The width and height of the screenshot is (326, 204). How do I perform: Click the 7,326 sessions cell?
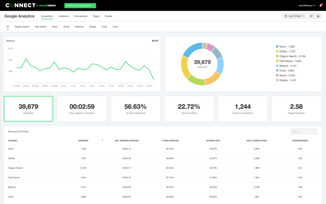click(84, 149)
